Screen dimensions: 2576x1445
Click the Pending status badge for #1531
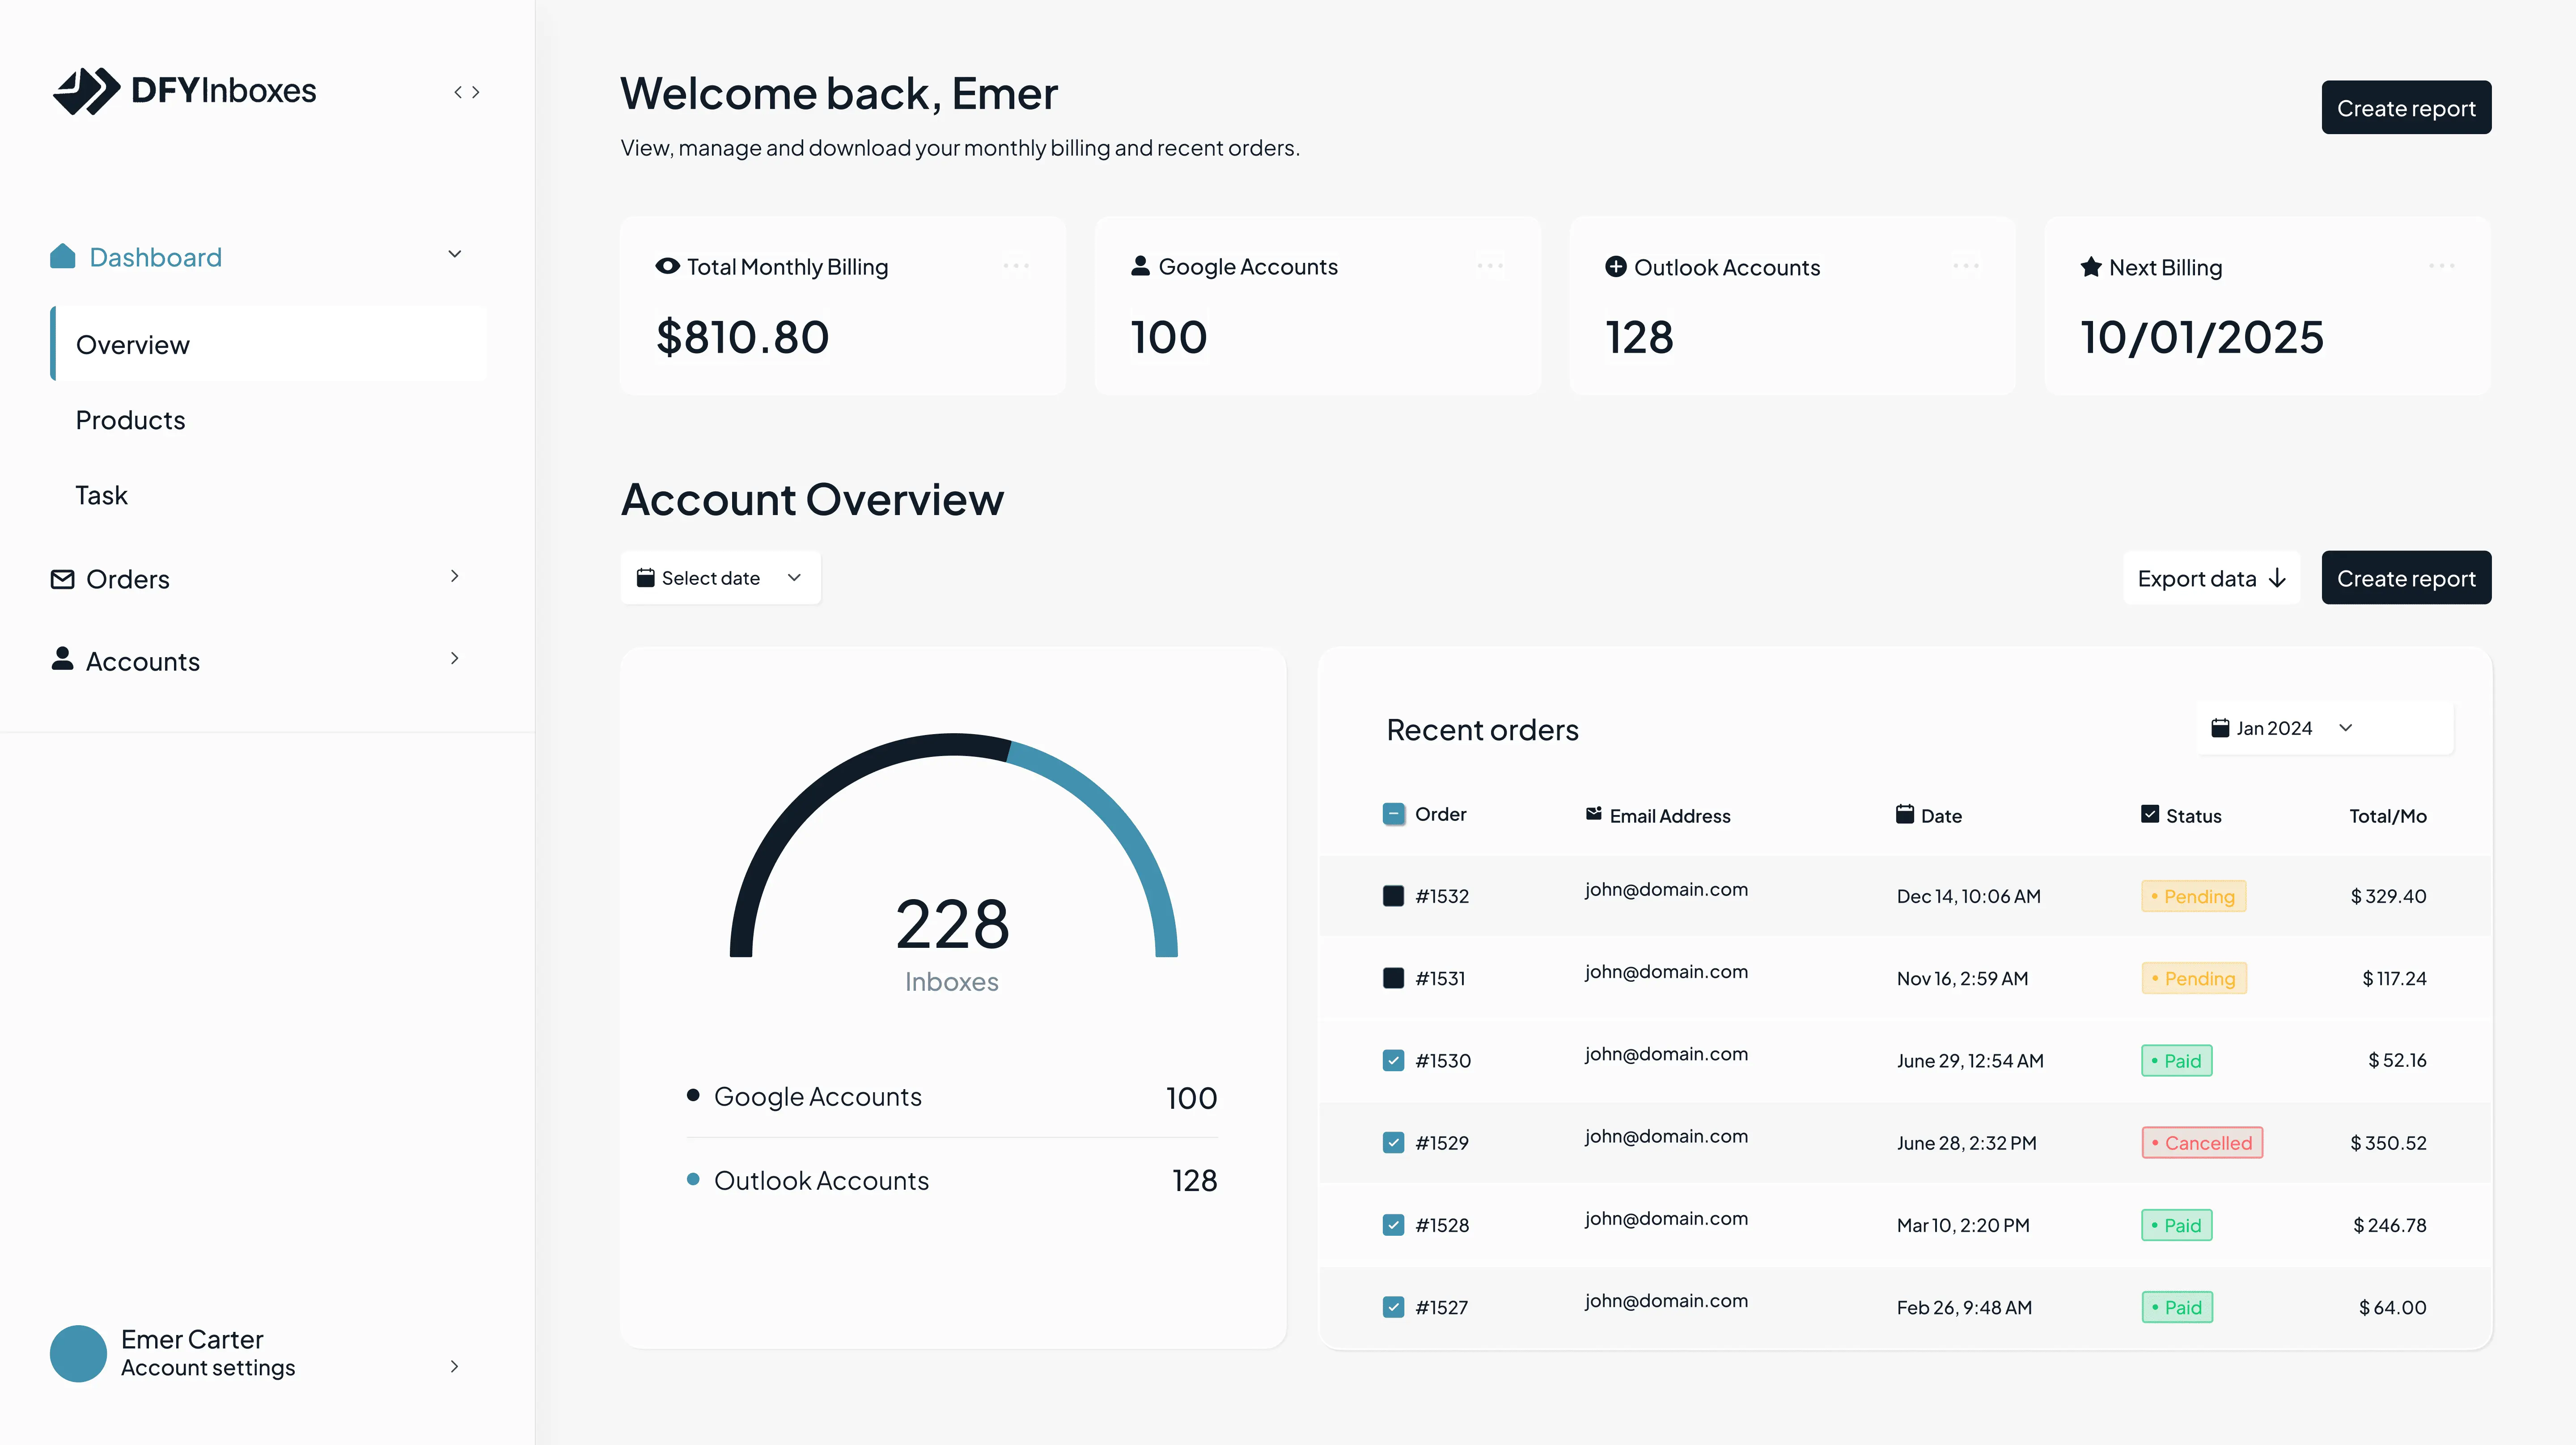pyautogui.click(x=2193, y=978)
